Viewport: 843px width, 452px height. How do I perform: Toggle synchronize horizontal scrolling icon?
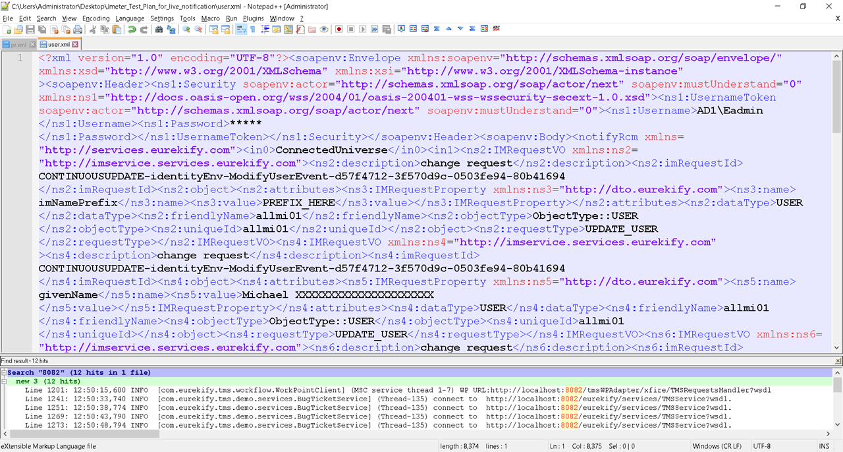pyautogui.click(x=225, y=29)
